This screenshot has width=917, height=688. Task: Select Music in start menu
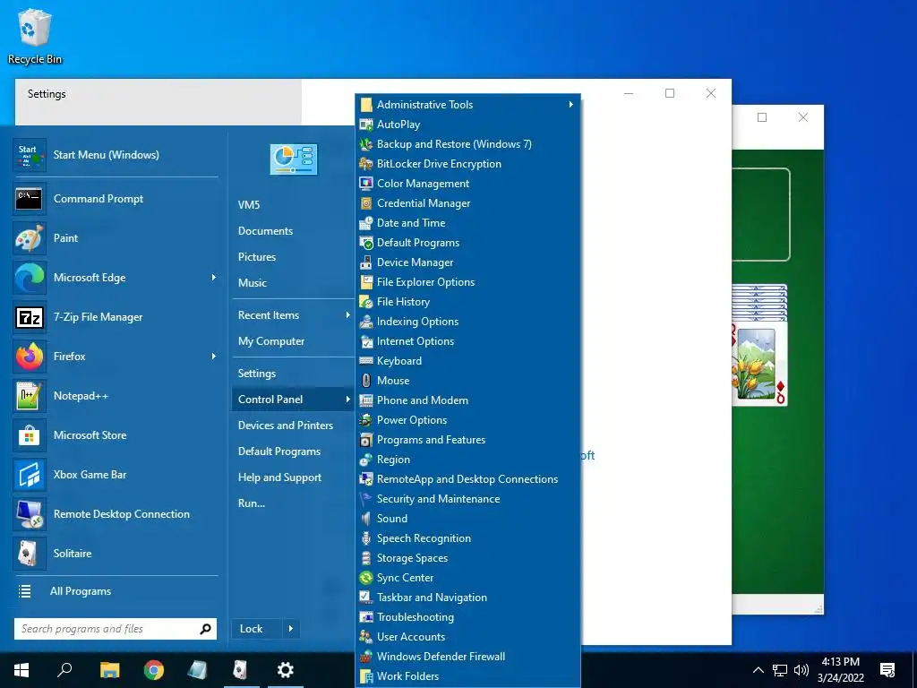point(252,283)
